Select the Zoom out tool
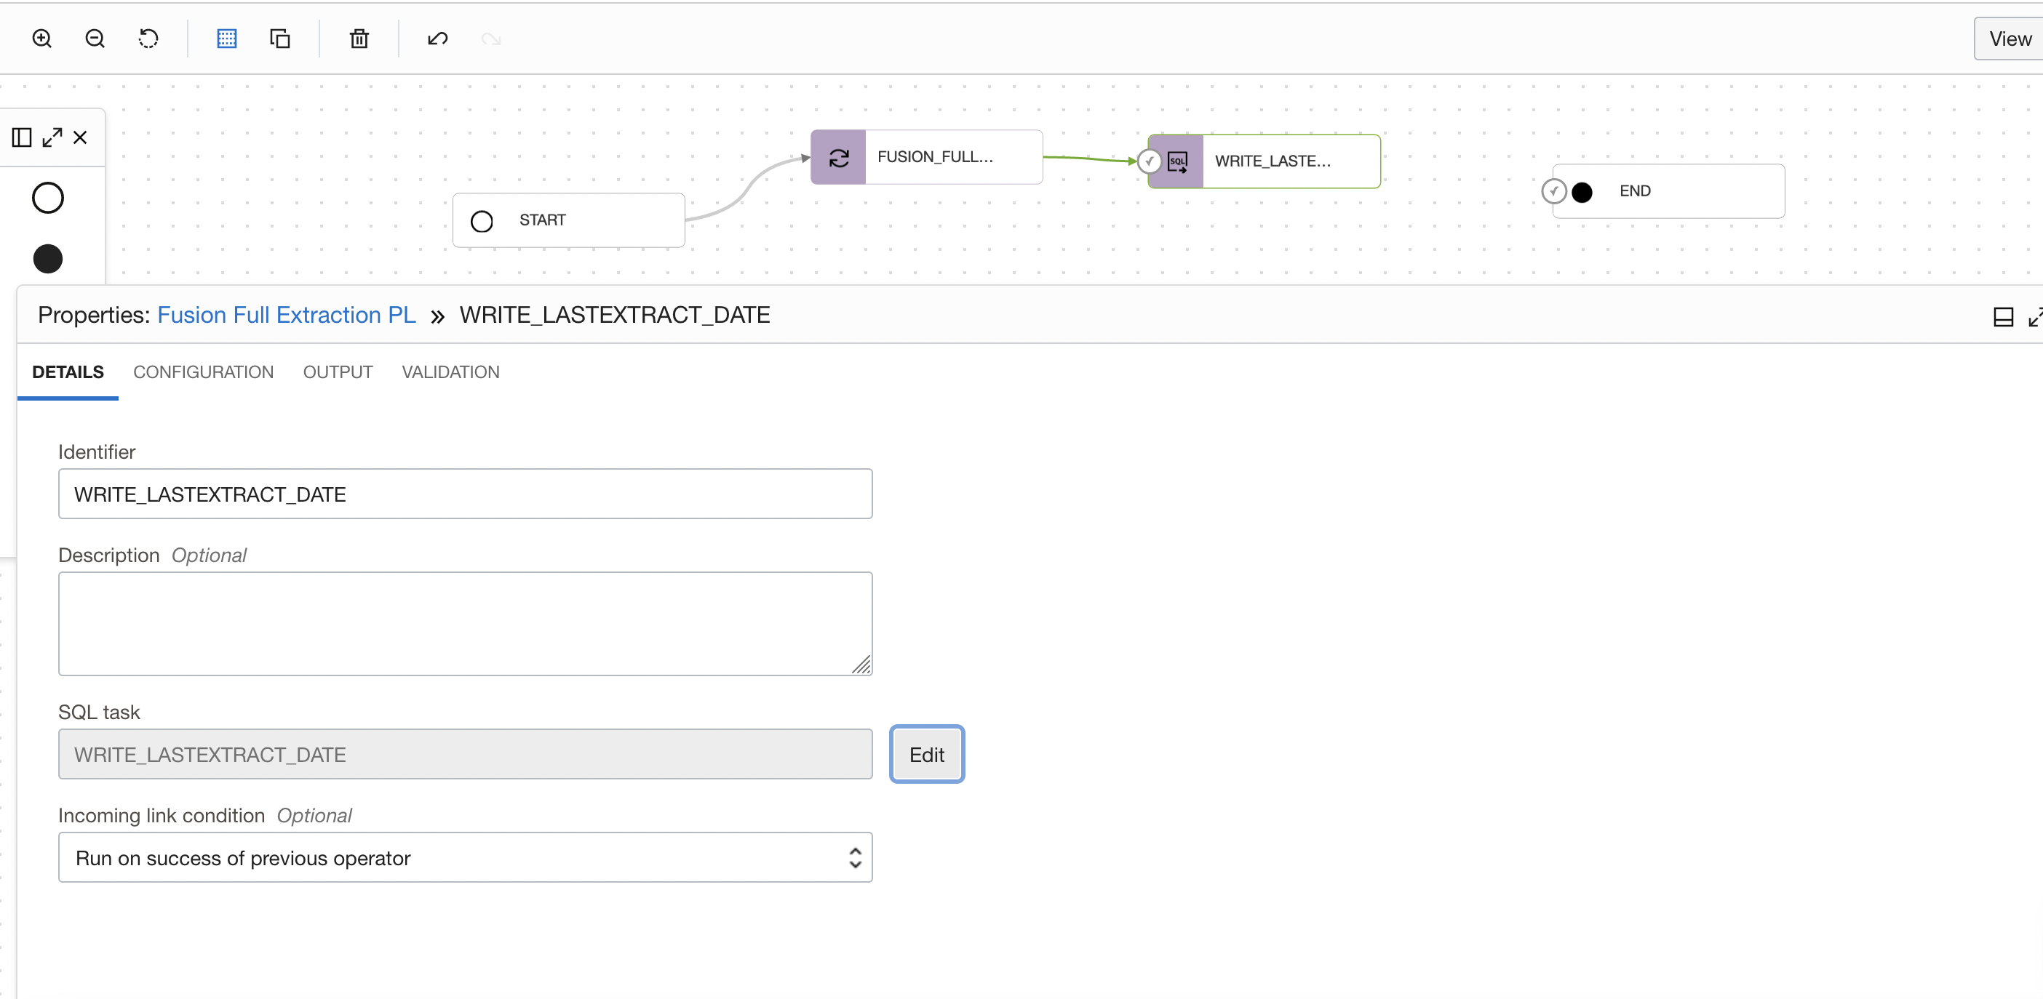Viewport: 2043px width, 999px height. point(95,38)
